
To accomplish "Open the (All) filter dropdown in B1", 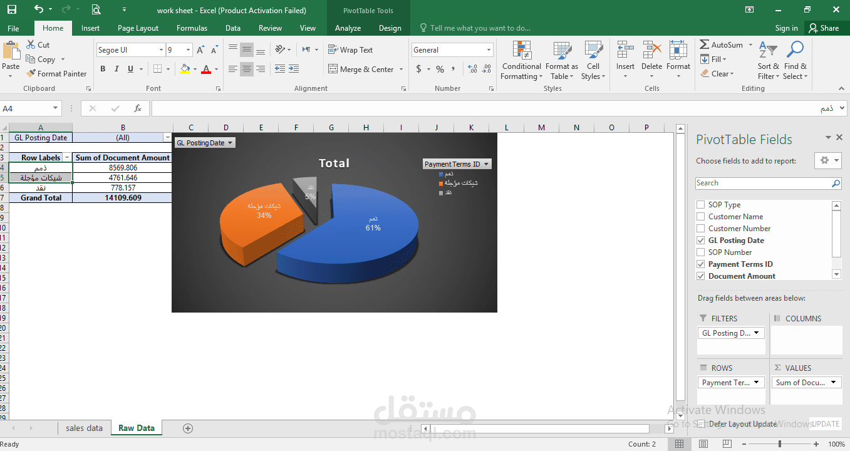I will pos(167,137).
